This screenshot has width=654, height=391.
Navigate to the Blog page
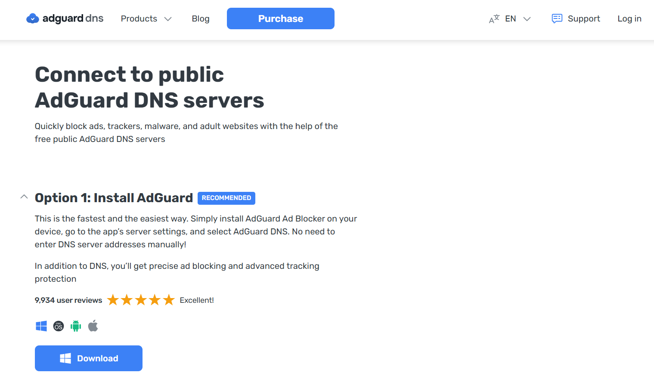click(200, 18)
